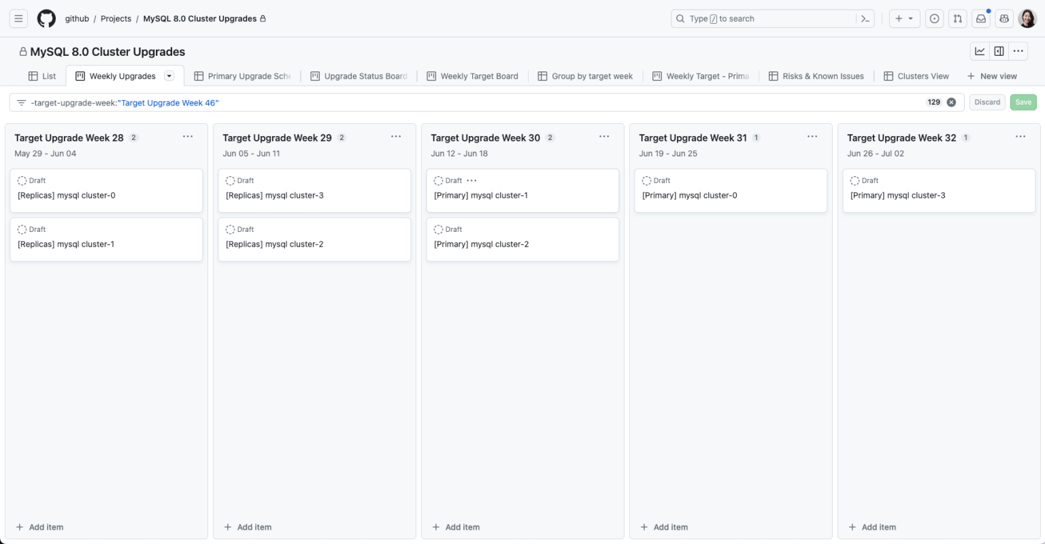
Task: Click Add item in Week 31 column
Action: pos(664,527)
